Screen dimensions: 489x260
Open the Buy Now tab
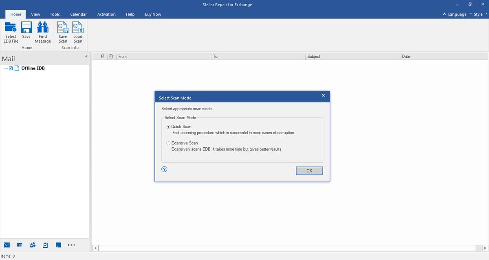tap(153, 14)
